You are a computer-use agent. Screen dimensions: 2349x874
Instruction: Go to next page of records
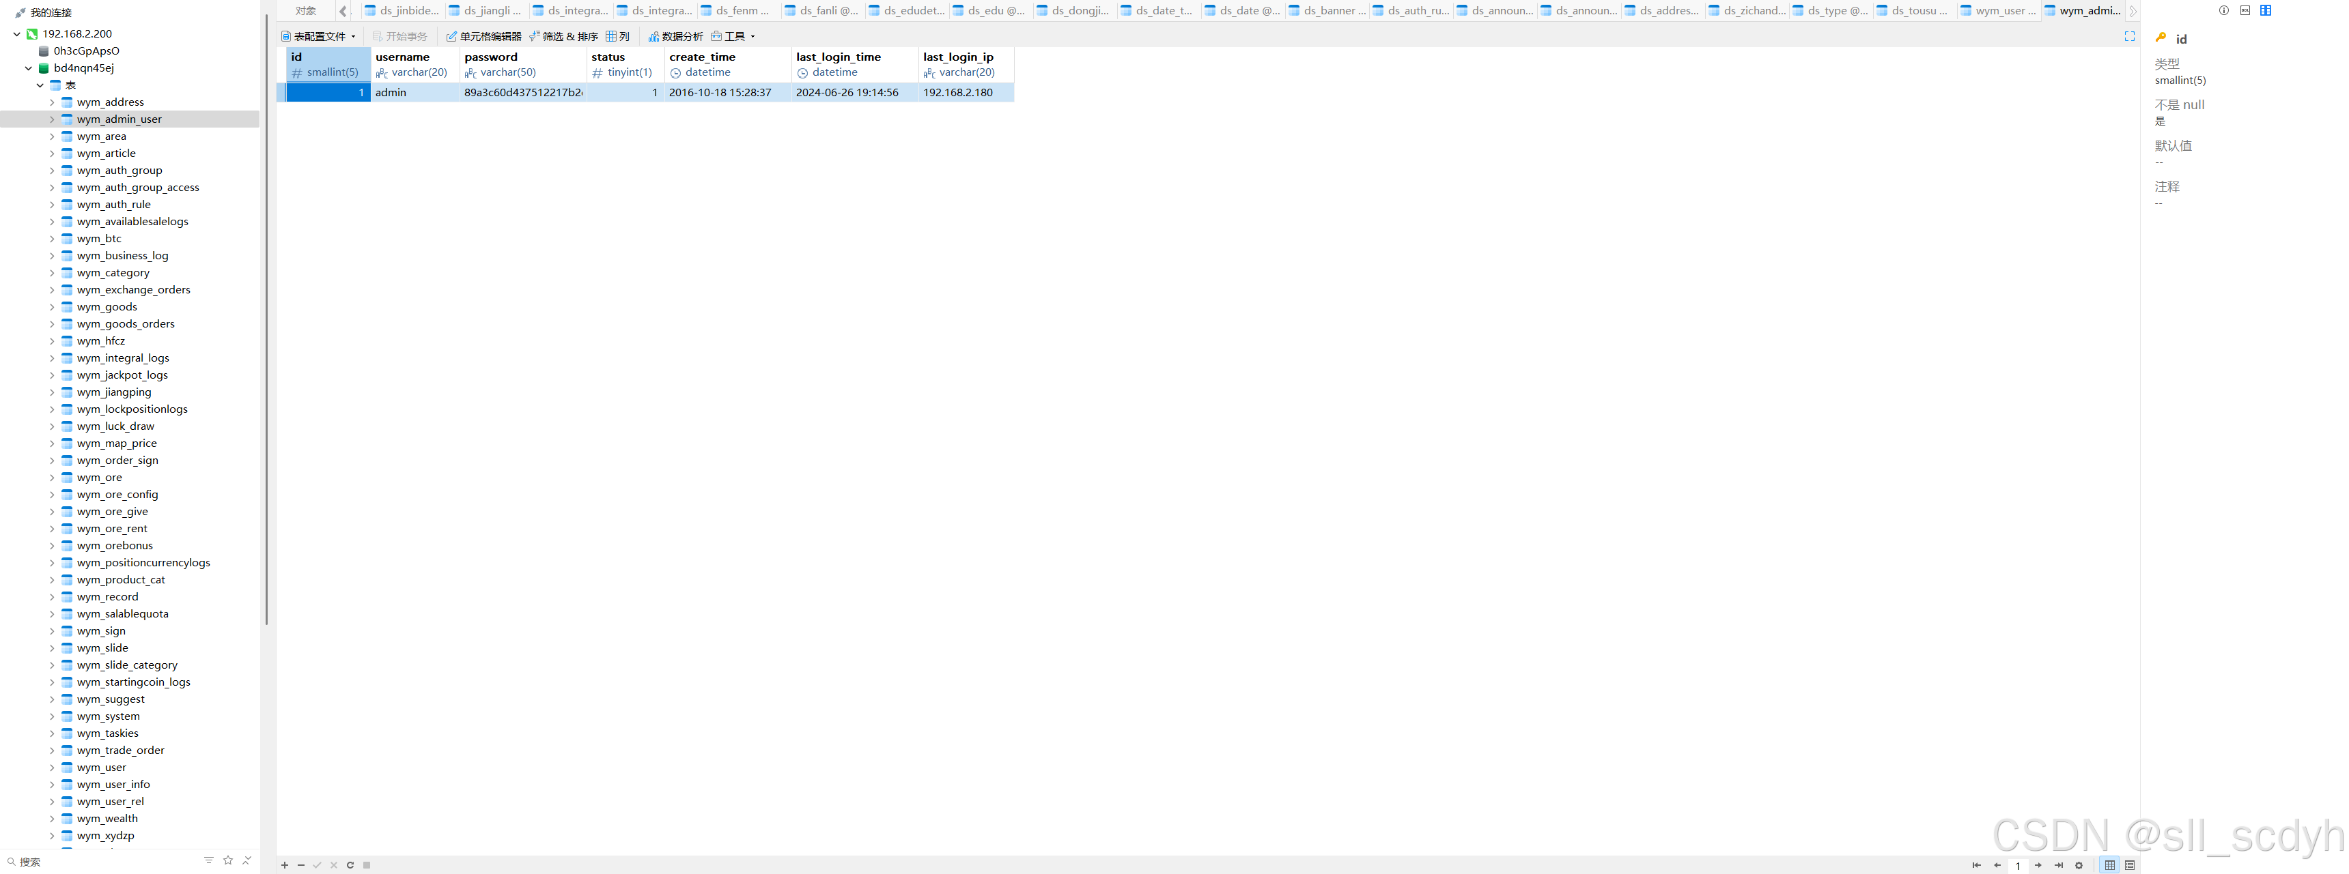coord(2038,865)
